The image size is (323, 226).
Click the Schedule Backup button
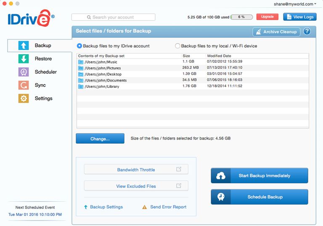point(259,197)
